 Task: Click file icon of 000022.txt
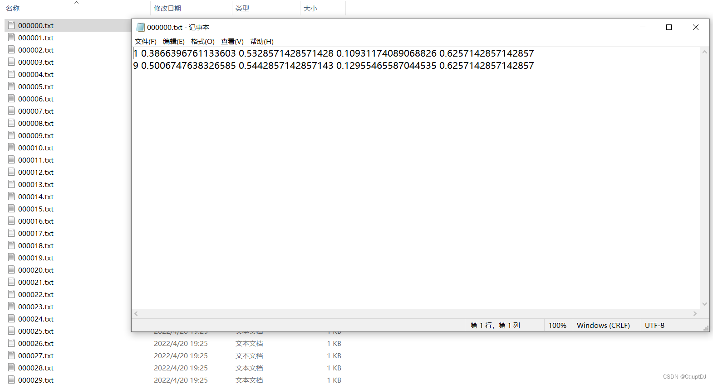click(11, 294)
